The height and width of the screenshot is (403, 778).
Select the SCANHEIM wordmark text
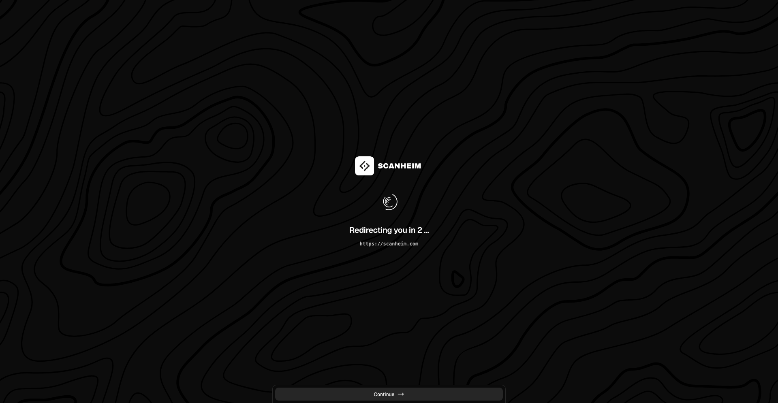pyautogui.click(x=399, y=166)
